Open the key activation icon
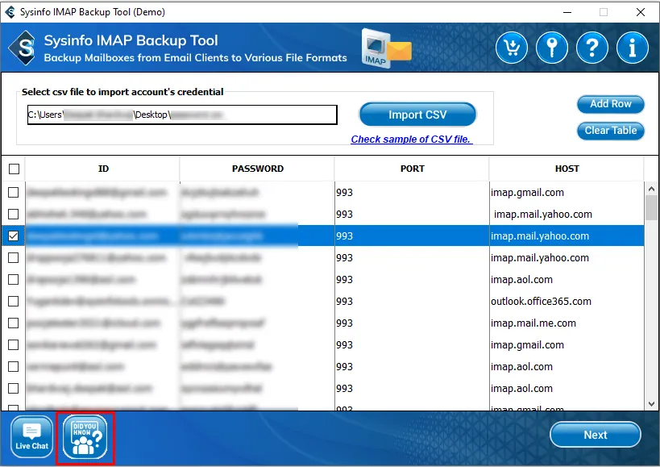This screenshot has height=467, width=660. tap(552, 48)
